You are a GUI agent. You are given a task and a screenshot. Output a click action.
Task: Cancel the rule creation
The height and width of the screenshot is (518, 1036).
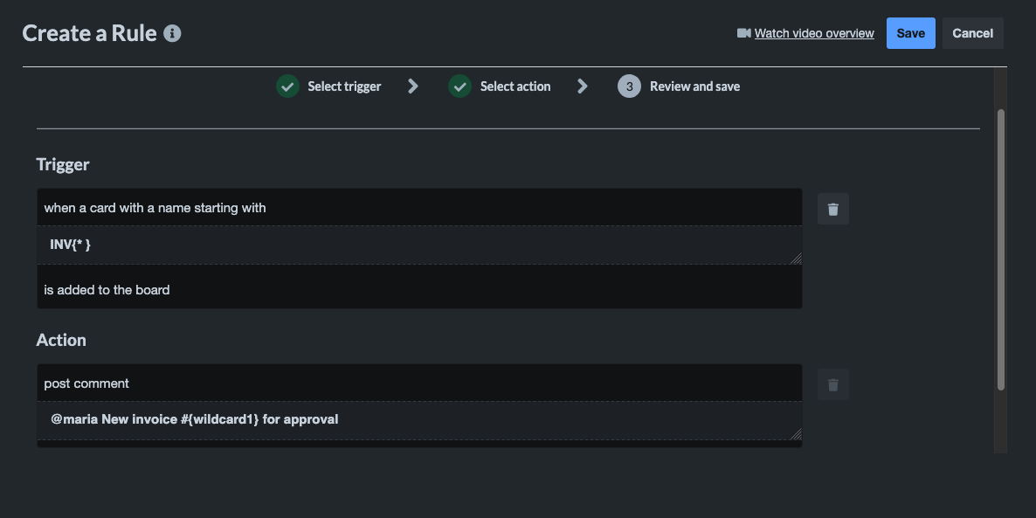click(972, 32)
